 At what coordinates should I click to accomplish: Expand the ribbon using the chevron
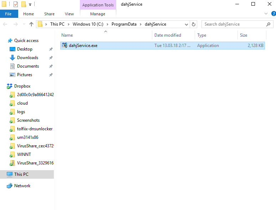265,14
